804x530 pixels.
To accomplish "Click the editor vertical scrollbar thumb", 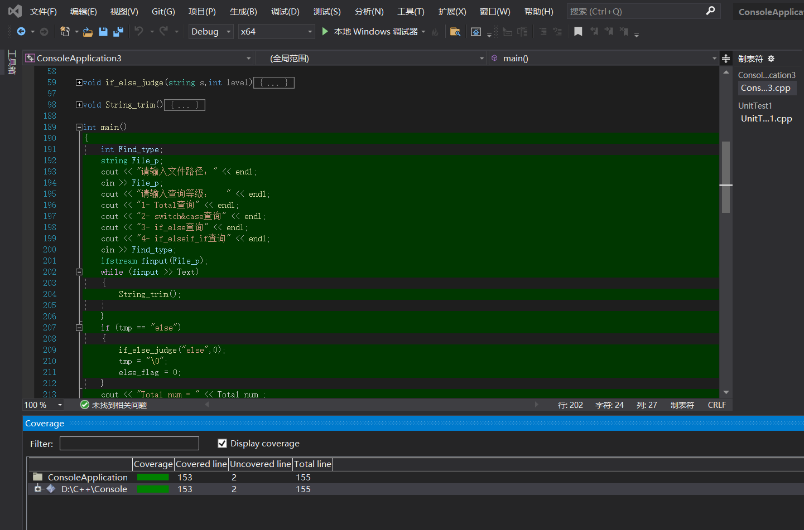I will pos(726,177).
